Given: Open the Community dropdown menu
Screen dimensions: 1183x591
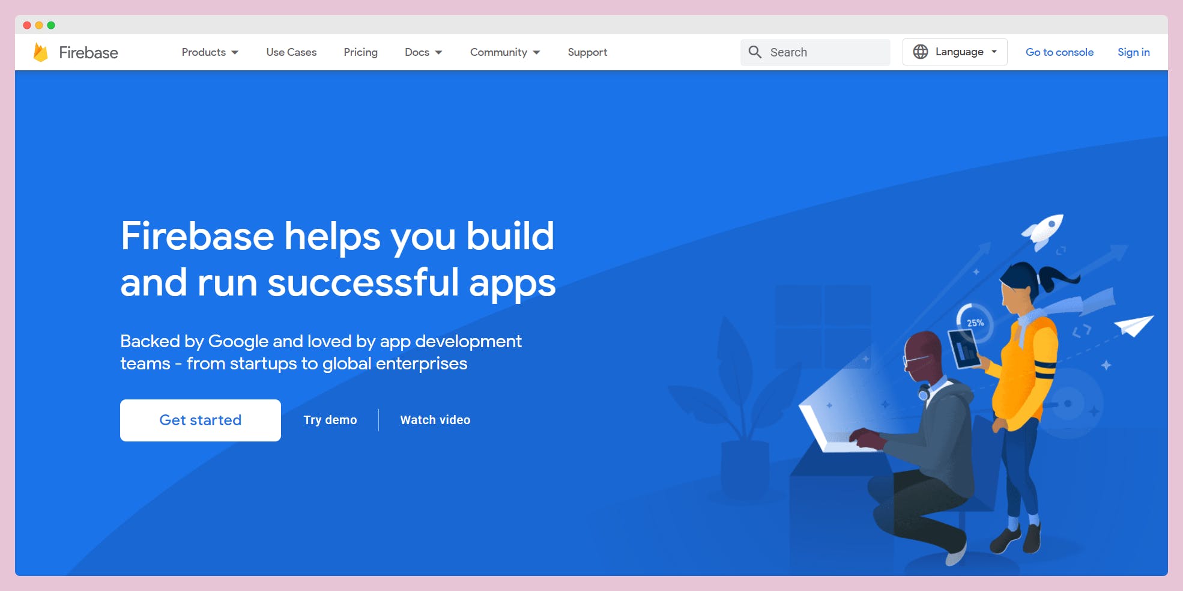Looking at the screenshot, I should click(505, 52).
